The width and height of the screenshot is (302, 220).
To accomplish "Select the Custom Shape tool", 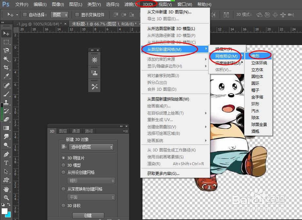I will pos(6,180).
